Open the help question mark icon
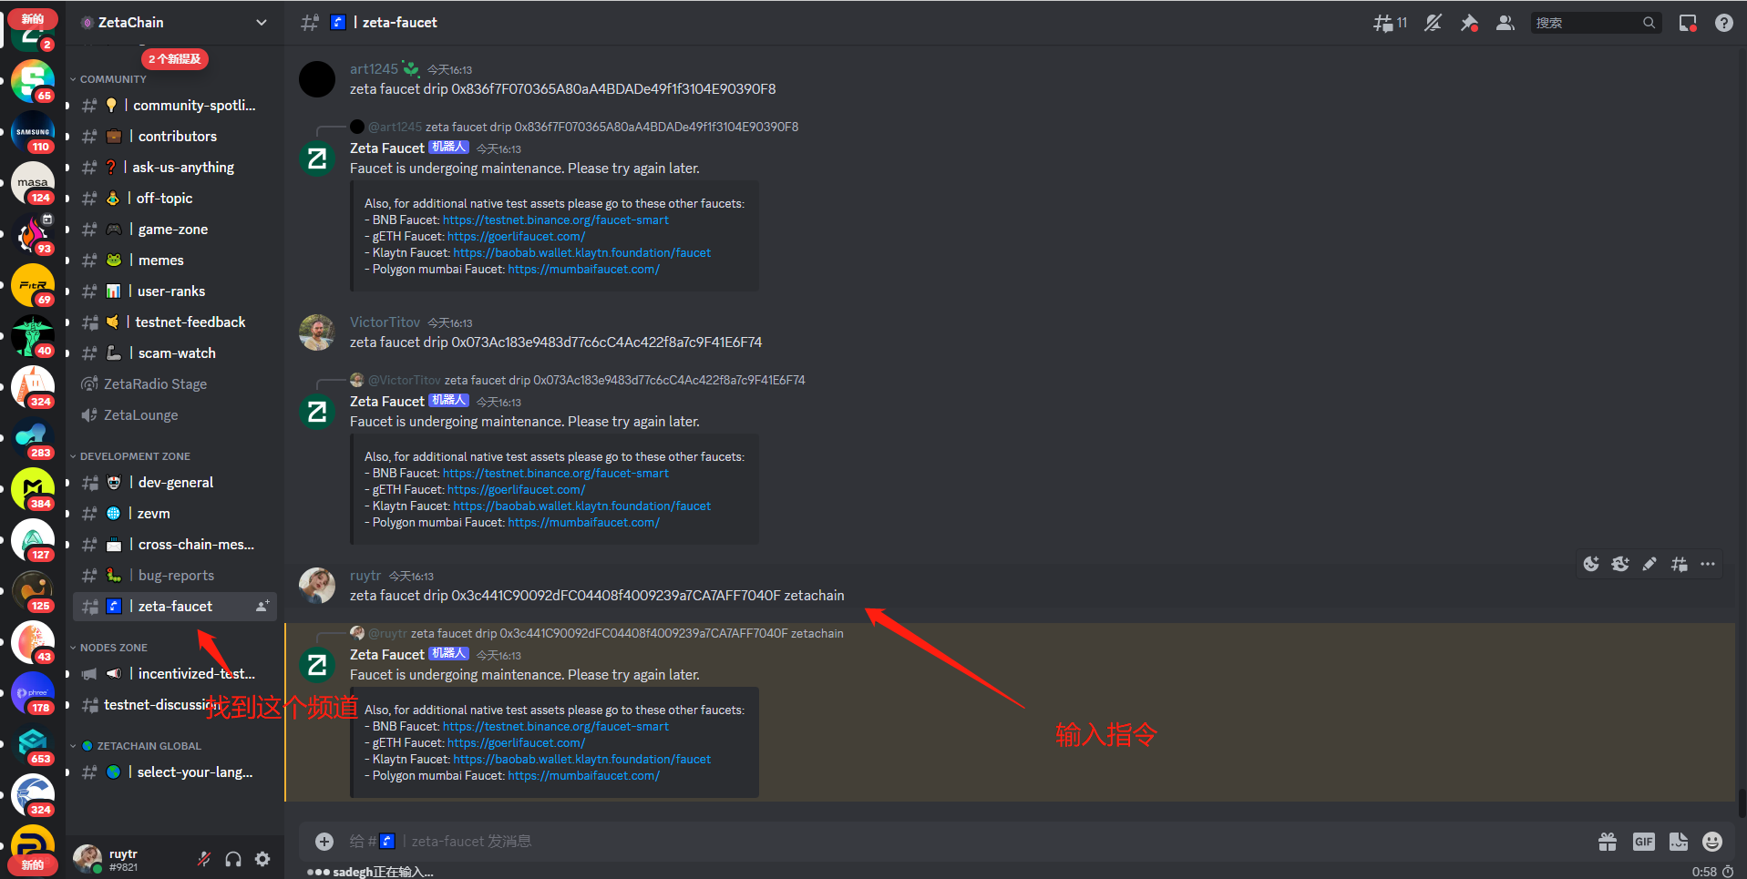Viewport: 1747px width, 879px height. (x=1724, y=23)
